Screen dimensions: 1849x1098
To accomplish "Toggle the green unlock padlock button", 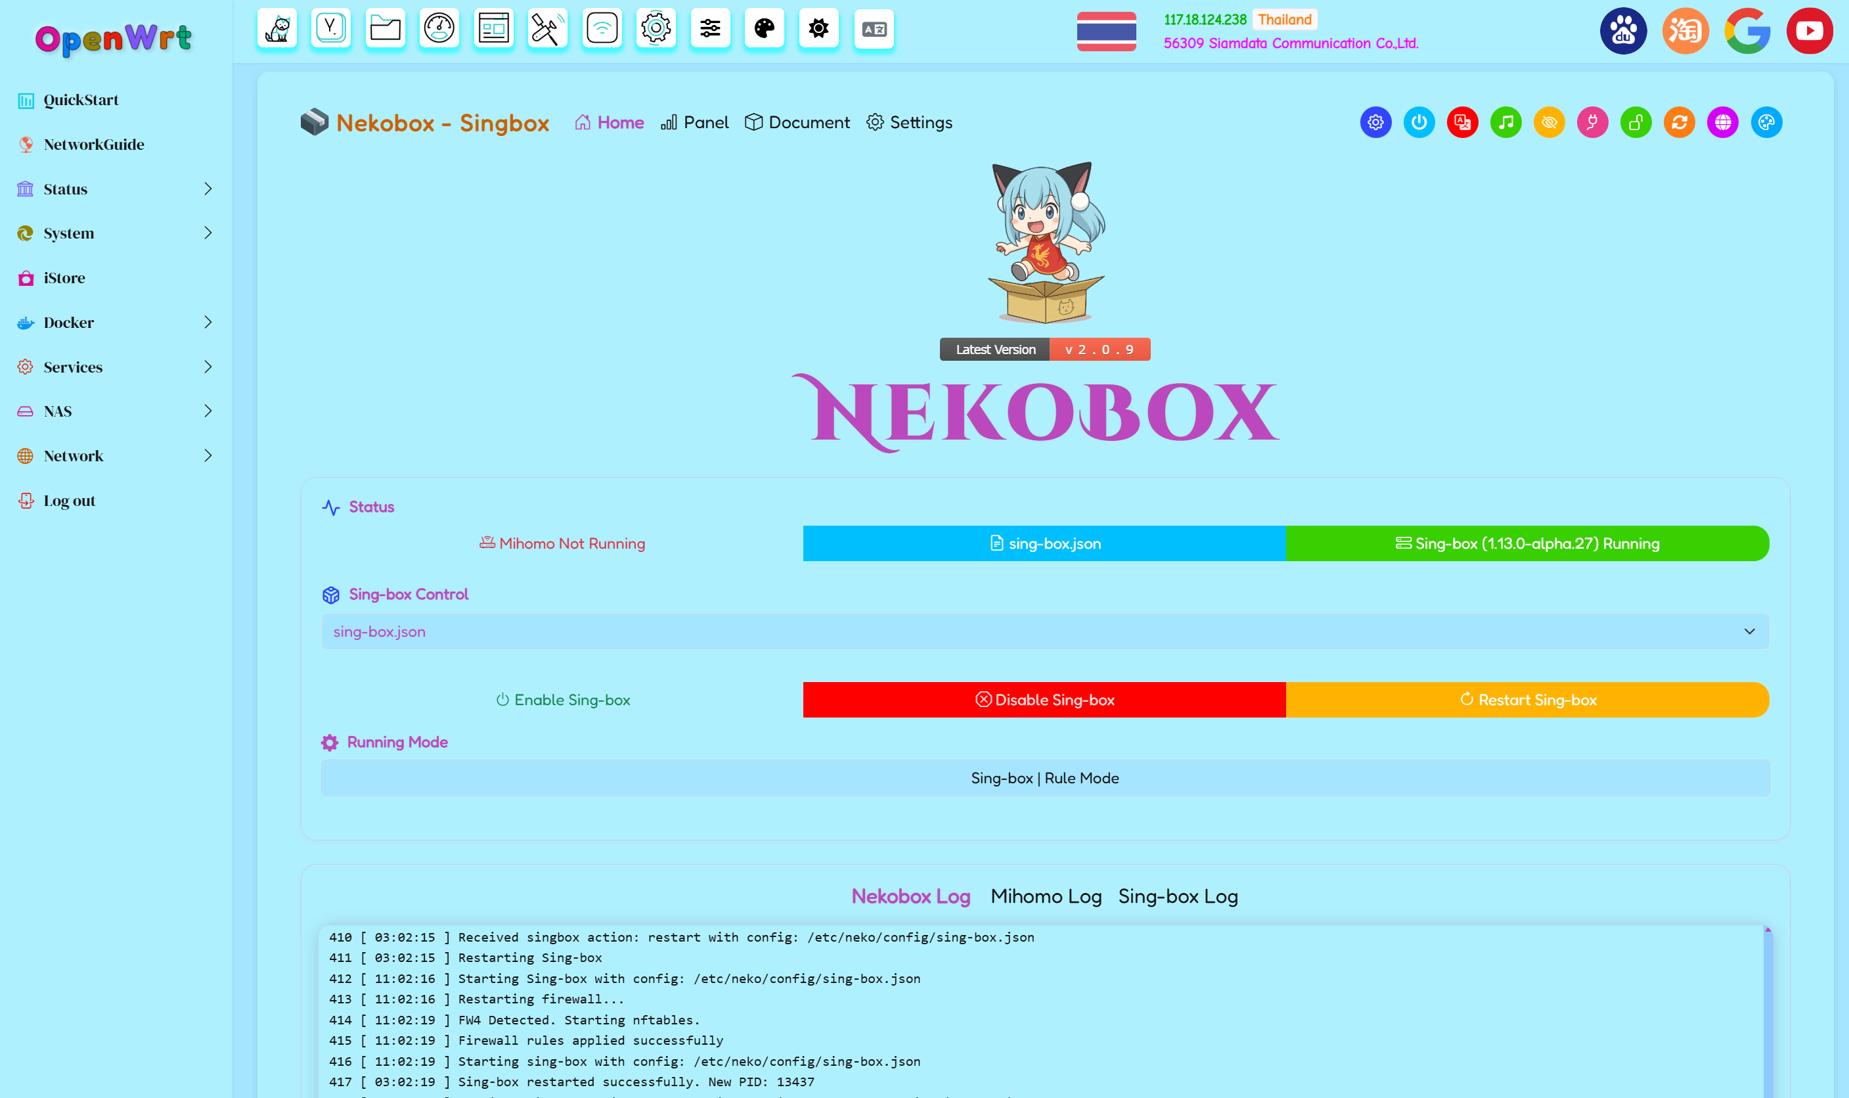I will pyautogui.click(x=1636, y=122).
